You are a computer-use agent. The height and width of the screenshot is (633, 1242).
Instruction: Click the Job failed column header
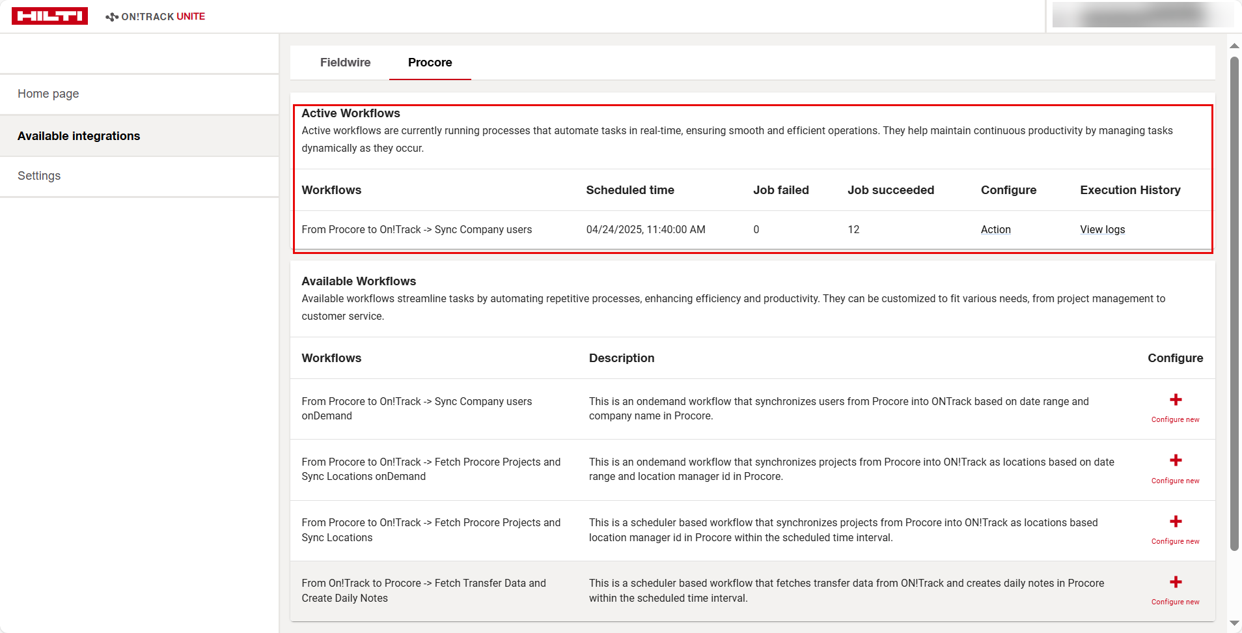pos(781,190)
